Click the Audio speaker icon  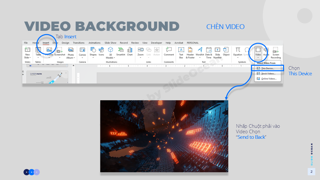coord(266,49)
